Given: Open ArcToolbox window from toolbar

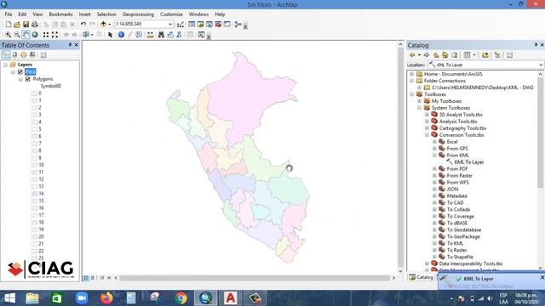Looking at the screenshot, I should pos(218,25).
